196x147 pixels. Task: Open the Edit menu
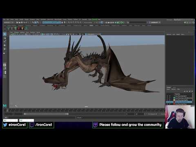pos(8,20)
